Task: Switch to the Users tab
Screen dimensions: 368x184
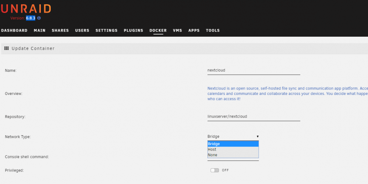Action: [x=82, y=30]
